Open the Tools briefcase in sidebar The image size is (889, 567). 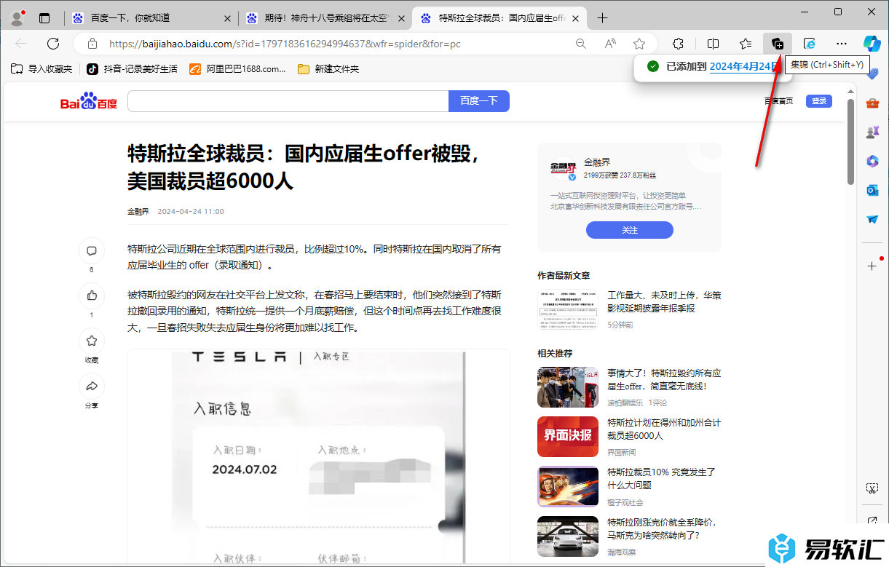pyautogui.click(x=872, y=103)
